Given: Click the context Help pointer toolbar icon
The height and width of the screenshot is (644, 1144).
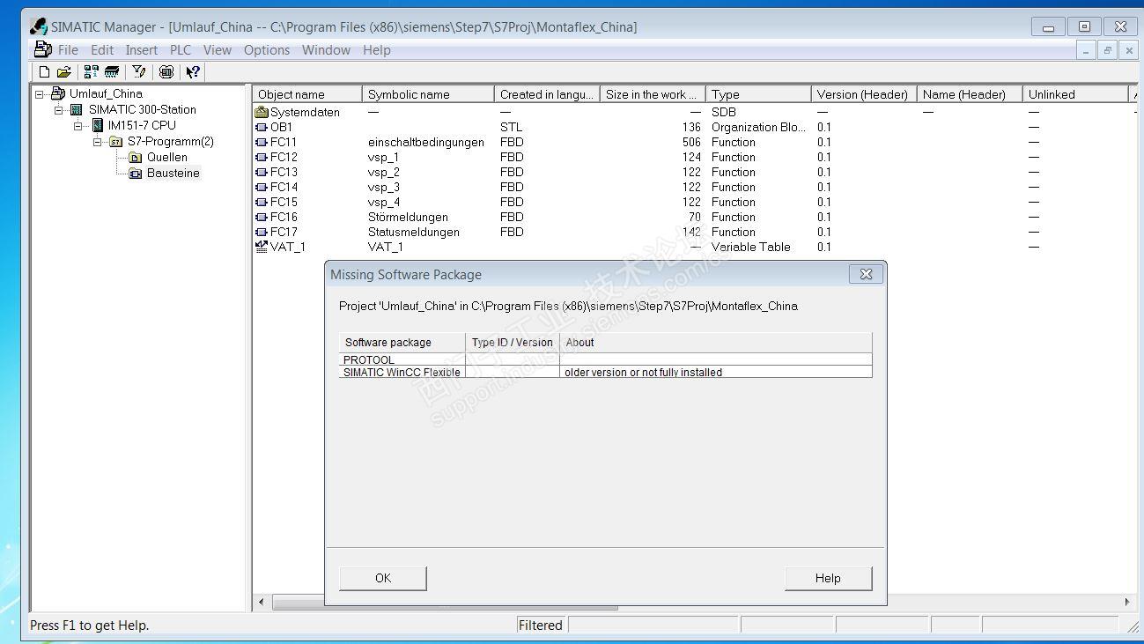Looking at the screenshot, I should click(x=193, y=72).
